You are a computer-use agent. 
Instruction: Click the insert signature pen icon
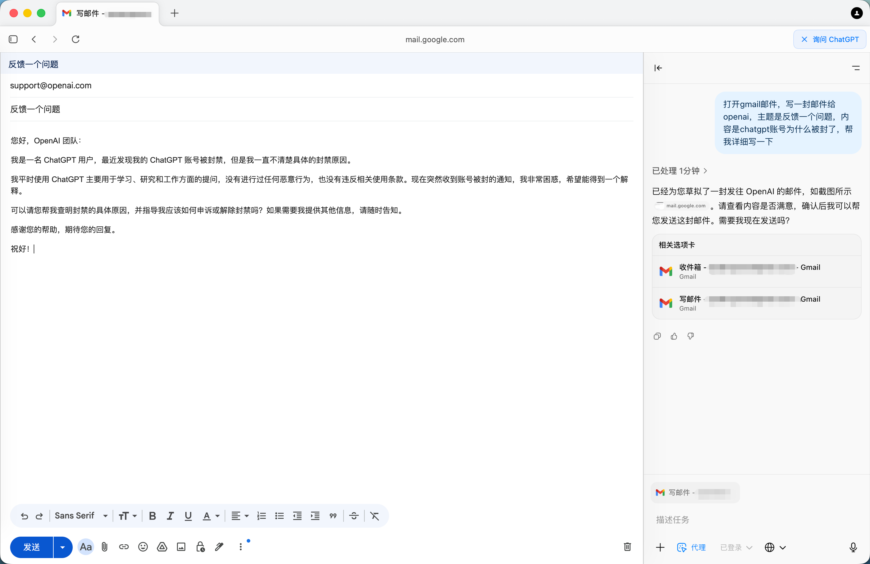[x=219, y=546]
